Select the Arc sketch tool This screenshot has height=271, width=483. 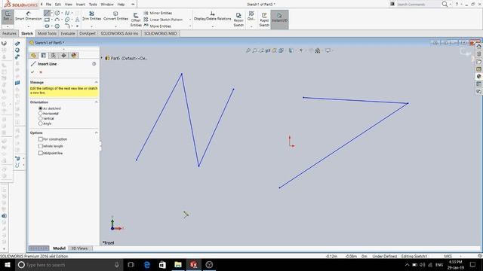click(57, 20)
